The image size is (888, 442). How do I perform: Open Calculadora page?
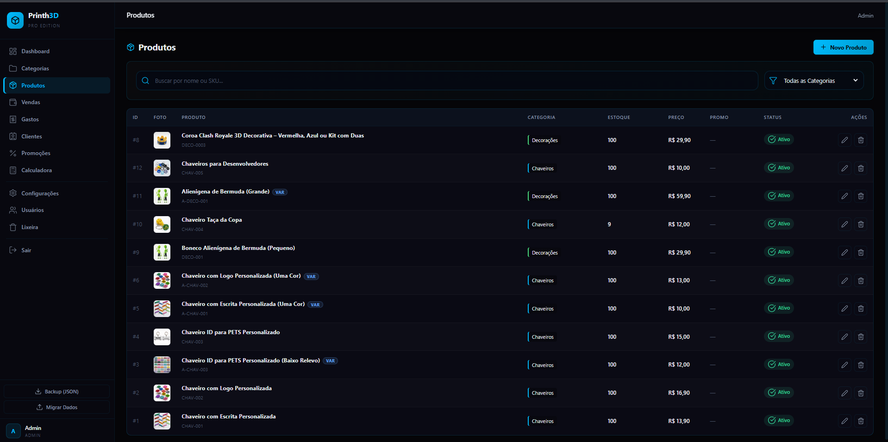click(57, 170)
